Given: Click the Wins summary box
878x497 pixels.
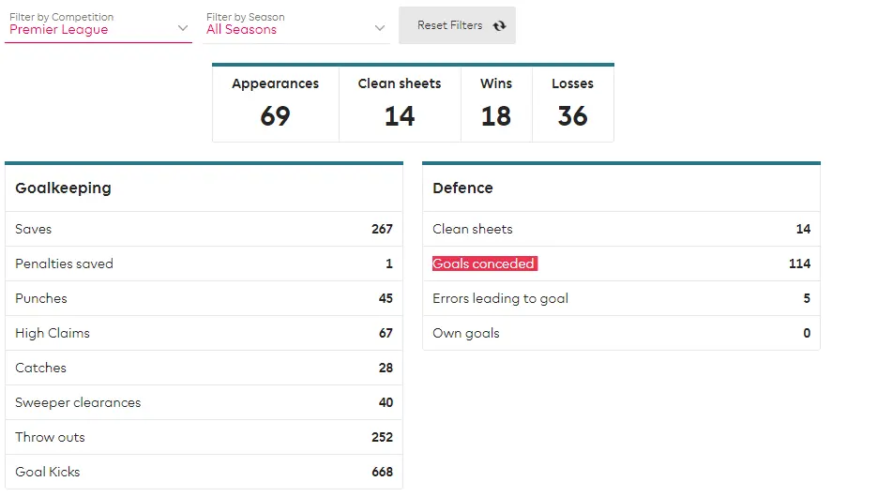Looking at the screenshot, I should (496, 103).
